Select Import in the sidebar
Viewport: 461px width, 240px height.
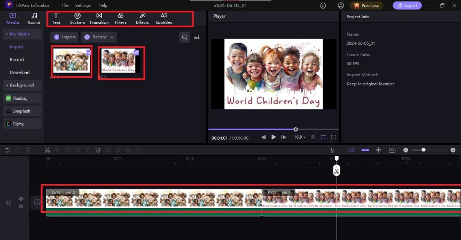(x=17, y=46)
